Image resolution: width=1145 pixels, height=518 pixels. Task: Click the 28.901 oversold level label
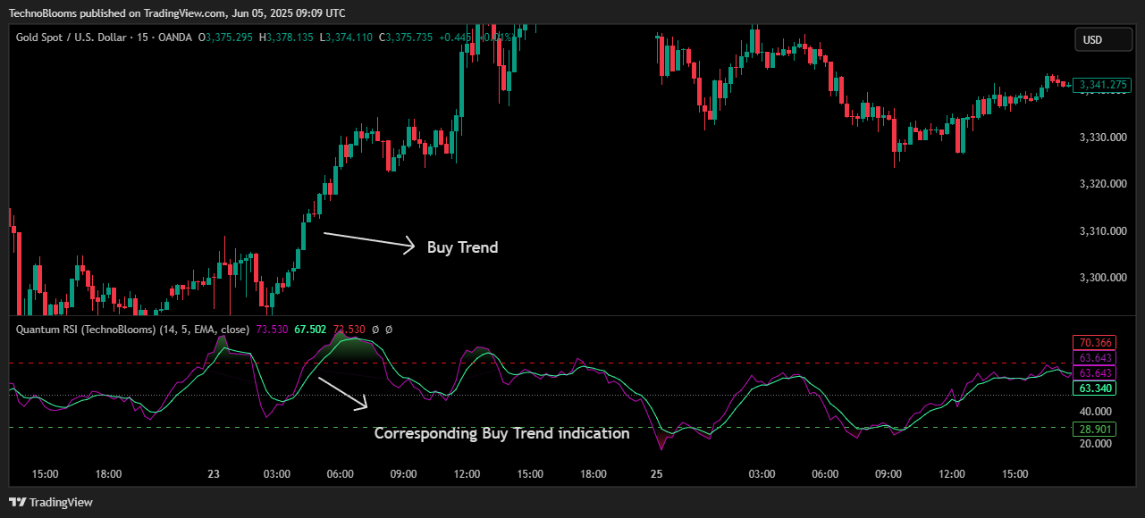tap(1094, 430)
